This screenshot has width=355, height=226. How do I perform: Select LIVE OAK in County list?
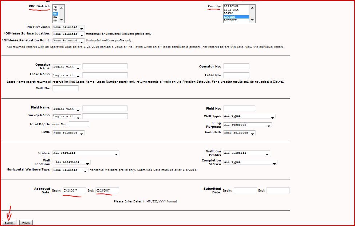pos(236,10)
